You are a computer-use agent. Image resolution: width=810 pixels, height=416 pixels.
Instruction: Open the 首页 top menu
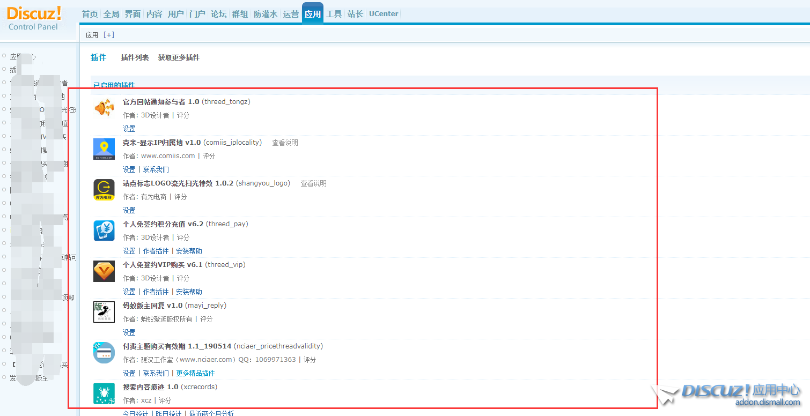click(x=90, y=14)
